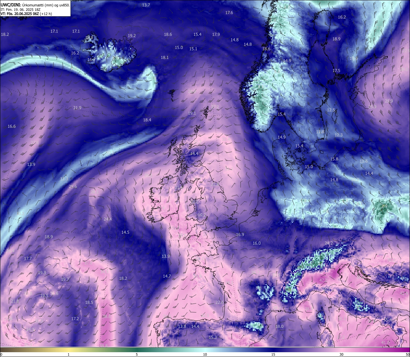Click the map value 47.2
This screenshot has height=357, width=410.
point(323,280)
